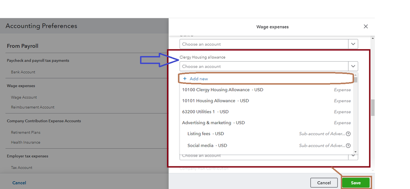Click the Clergy Housing allowance account field
Image resolution: width=410 pixels, height=189 pixels.
264,67
